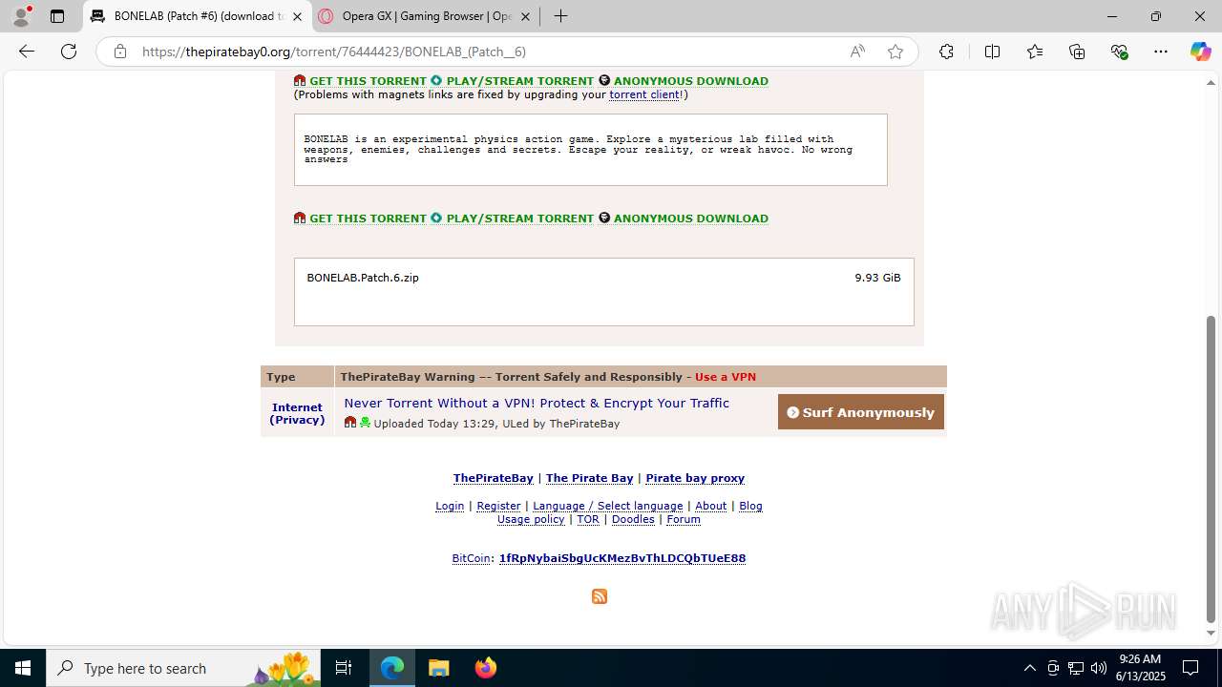Open Task View on taskbar
Image resolution: width=1222 pixels, height=687 pixels.
coord(344,668)
